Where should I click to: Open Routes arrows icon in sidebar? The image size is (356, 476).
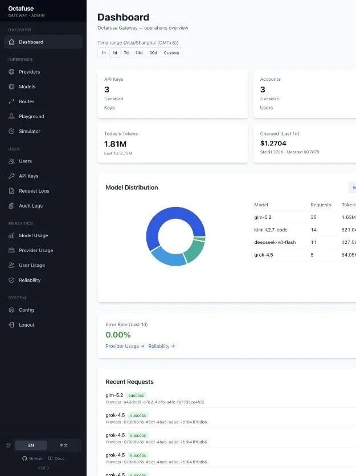click(x=11, y=101)
